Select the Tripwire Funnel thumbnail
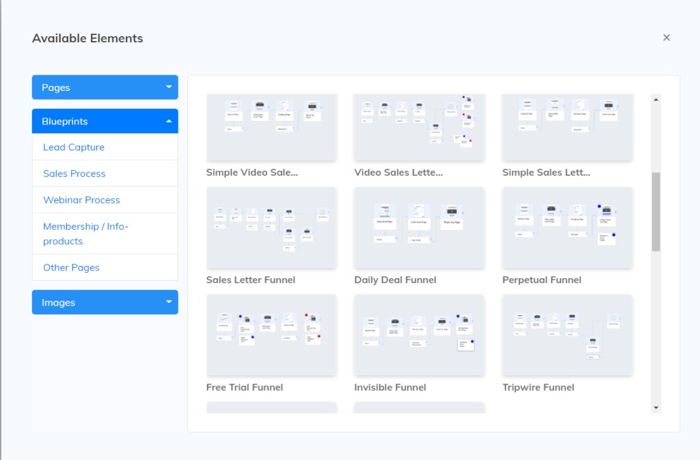This screenshot has height=460, width=700. coord(567,335)
